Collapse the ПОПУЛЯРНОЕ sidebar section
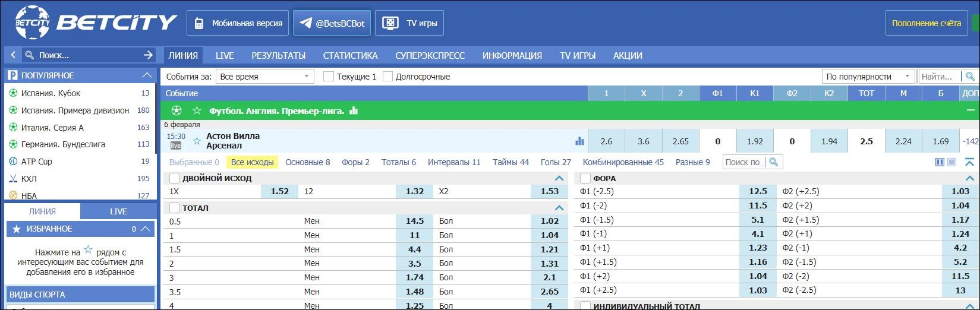 click(147, 75)
